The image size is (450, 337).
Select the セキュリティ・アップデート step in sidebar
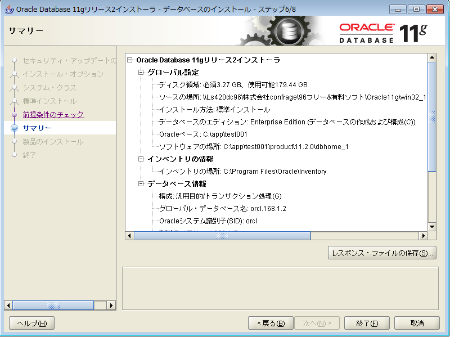coord(69,61)
